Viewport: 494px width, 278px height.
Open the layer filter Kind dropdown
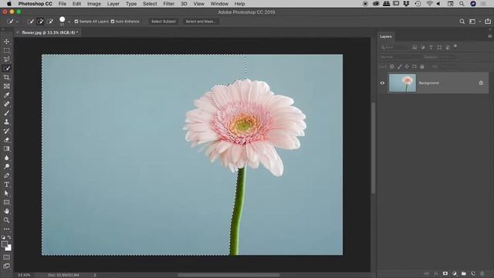click(x=394, y=47)
